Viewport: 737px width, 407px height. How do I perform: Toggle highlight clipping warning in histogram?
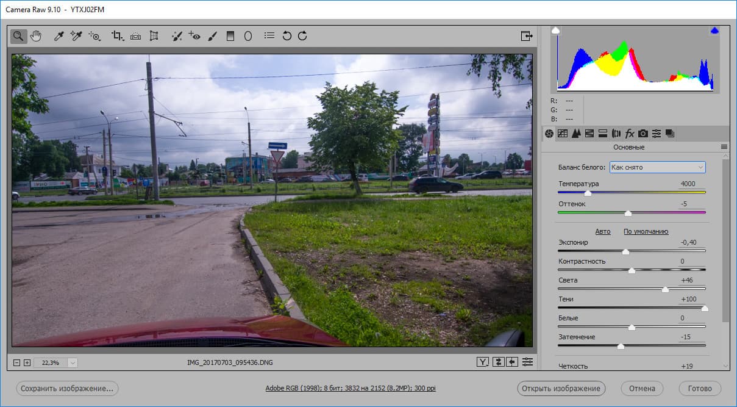pos(714,30)
